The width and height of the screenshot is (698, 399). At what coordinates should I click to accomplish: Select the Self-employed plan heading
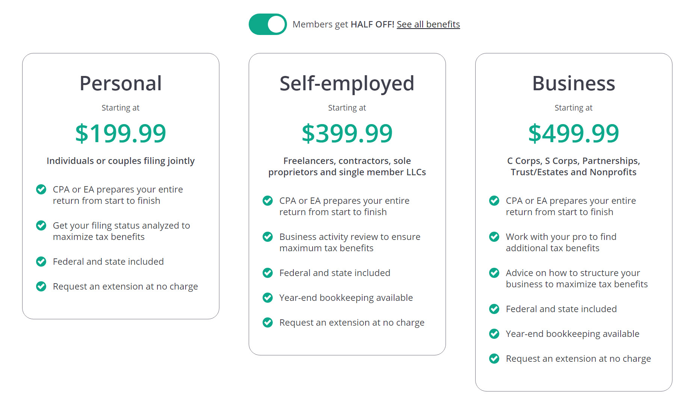pos(347,83)
